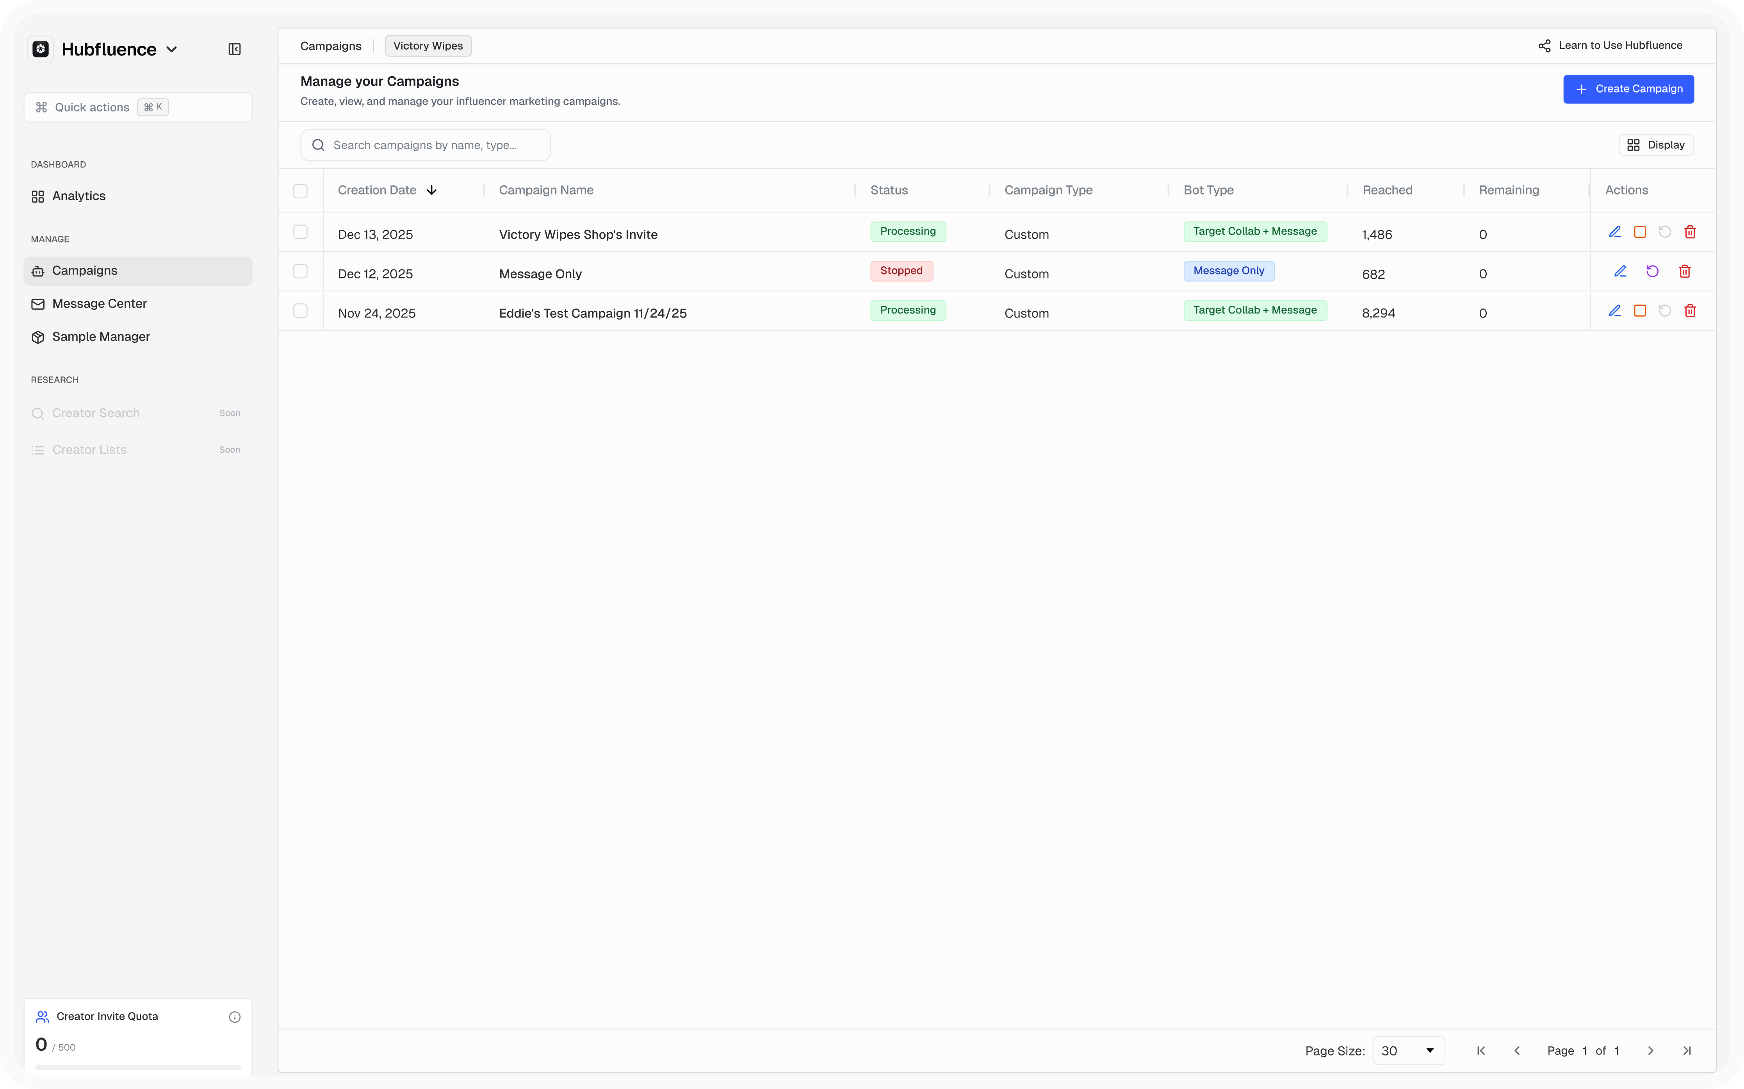1744x1089 pixels.
Task: Click Creator Invite Quota info icon
Action: pyautogui.click(x=234, y=1017)
